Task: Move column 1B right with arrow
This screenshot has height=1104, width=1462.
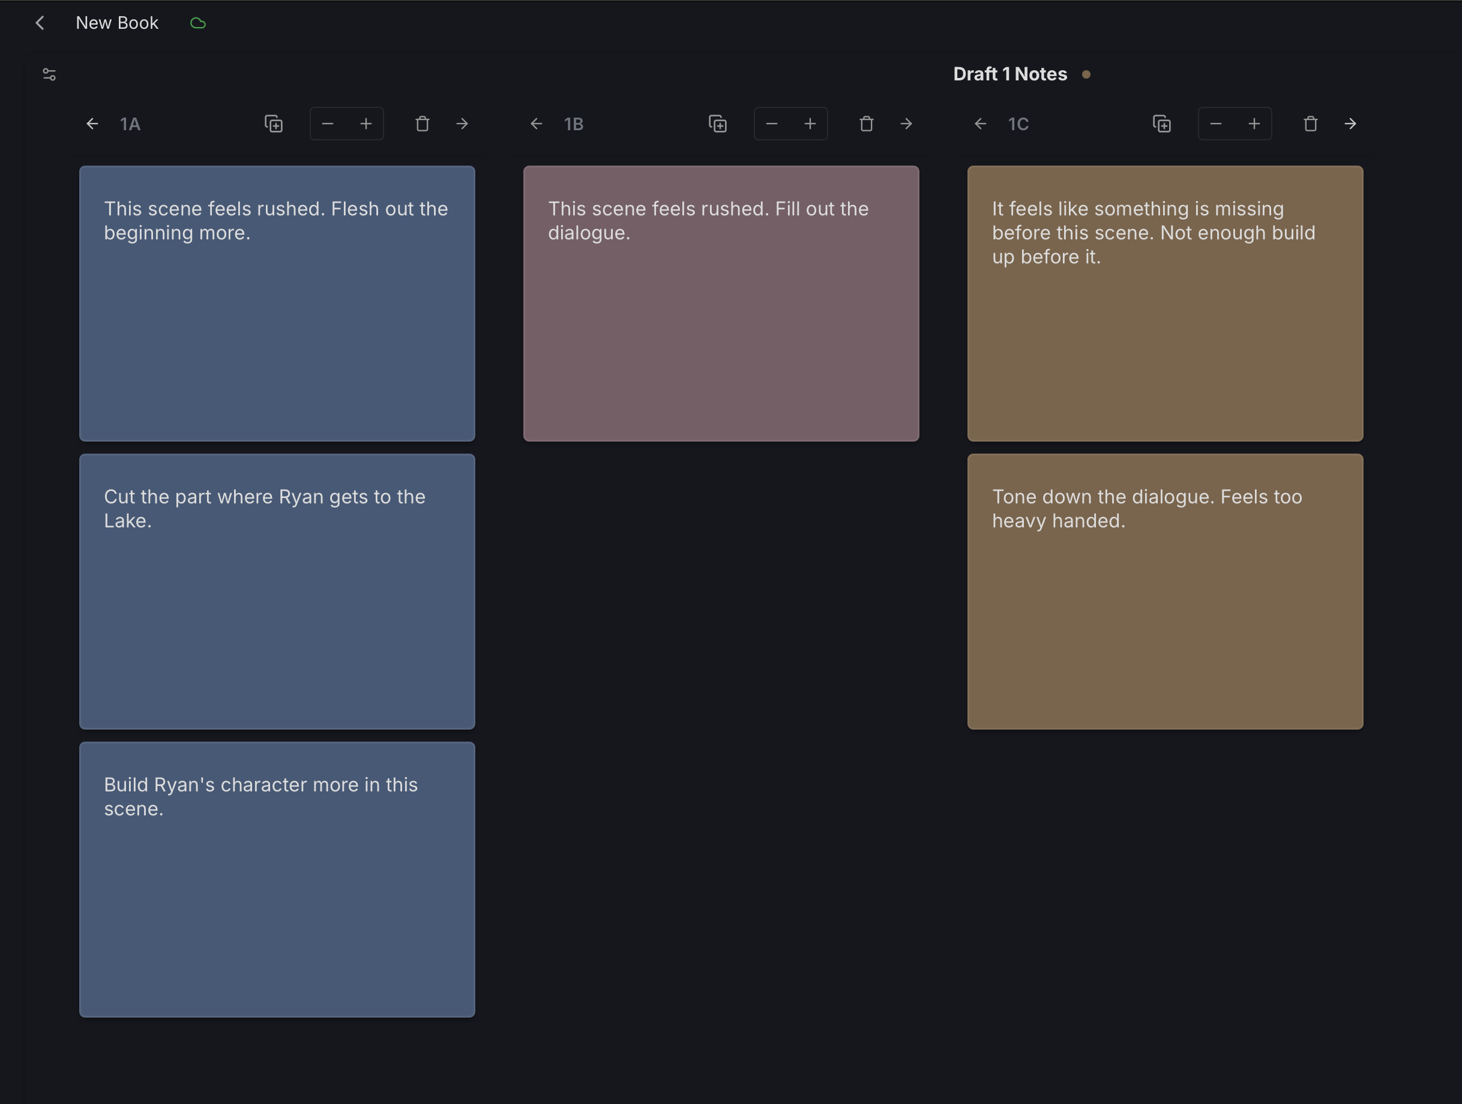Action: tap(907, 124)
